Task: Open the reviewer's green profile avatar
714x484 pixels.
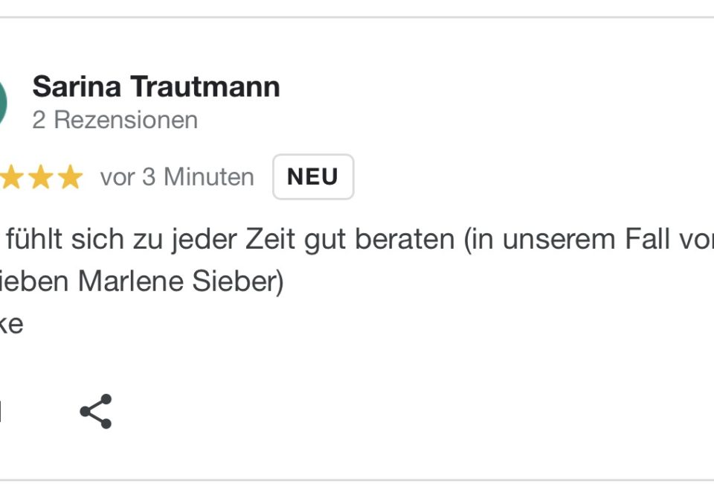Action: tap(2, 103)
